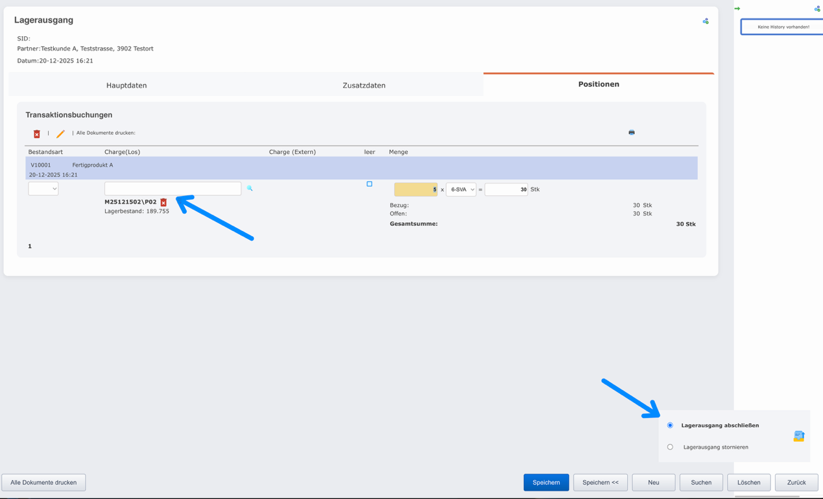Screen dimensions: 823x499
Task: Click the execute action icon beside Lagerausgang options
Action: point(798,436)
